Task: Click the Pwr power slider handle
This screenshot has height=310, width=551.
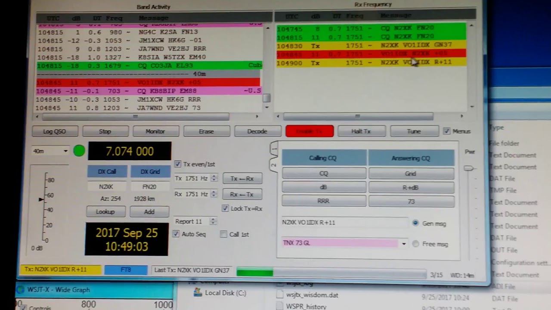Action: [468, 168]
